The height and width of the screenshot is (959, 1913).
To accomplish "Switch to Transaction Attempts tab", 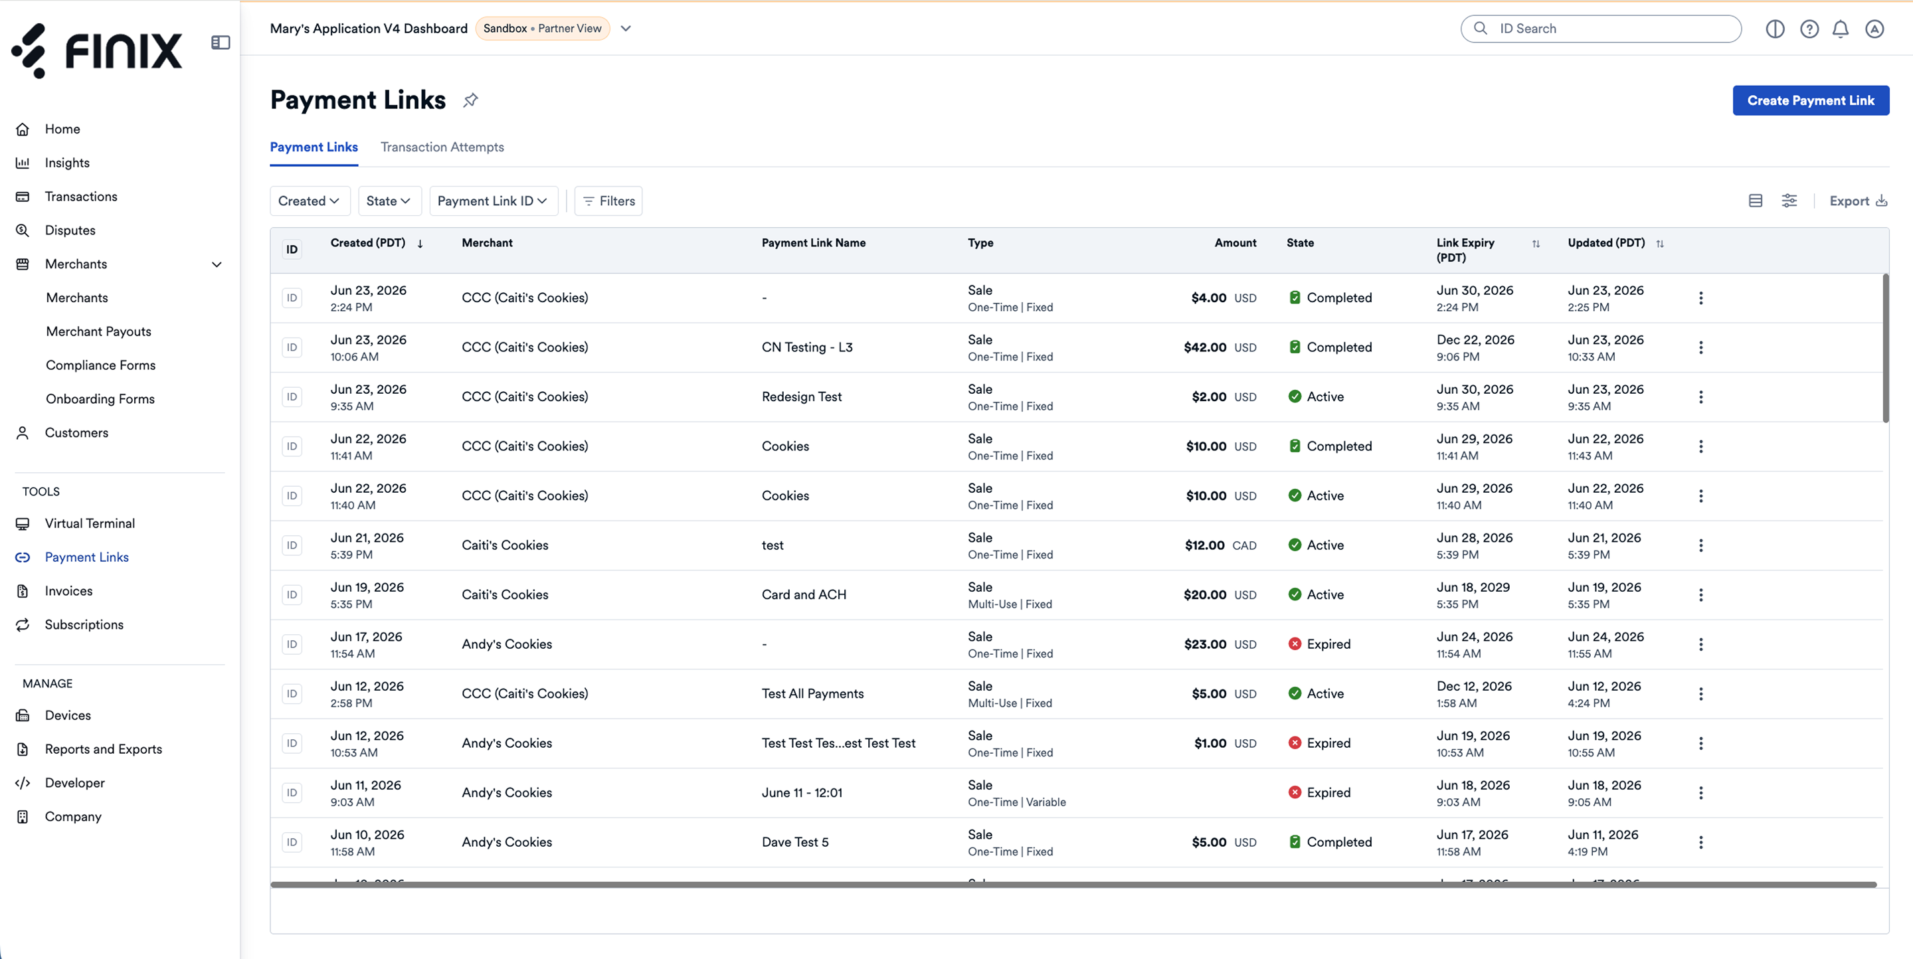I will pyautogui.click(x=442, y=147).
